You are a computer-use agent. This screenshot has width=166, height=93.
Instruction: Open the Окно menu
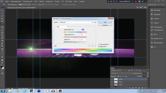(75, 1)
